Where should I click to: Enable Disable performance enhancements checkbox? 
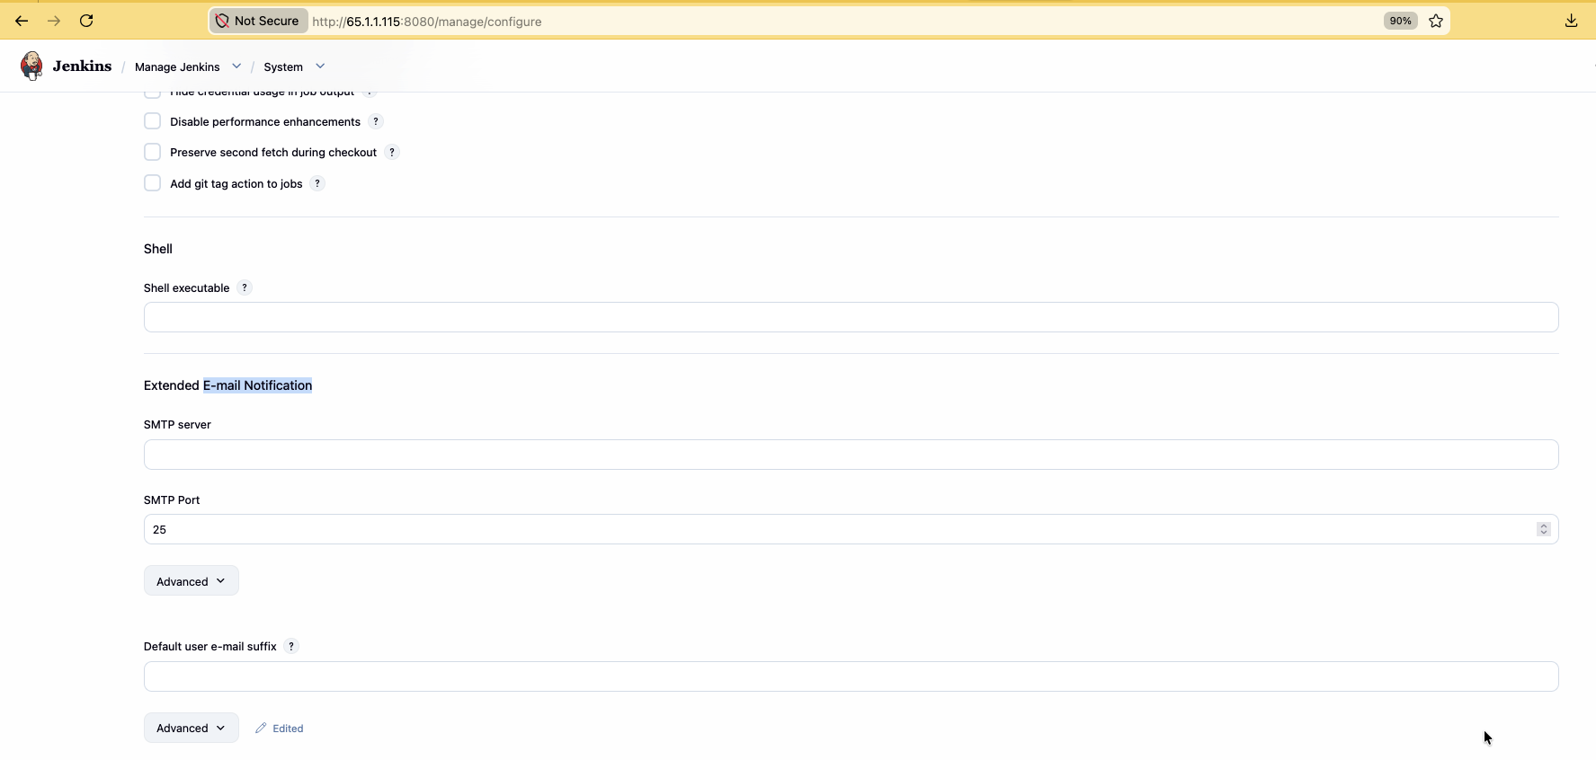153,121
